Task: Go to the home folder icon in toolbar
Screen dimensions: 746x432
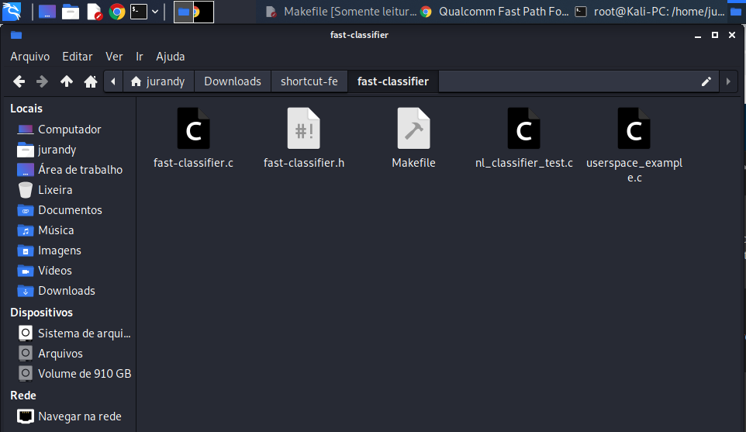Action: (x=91, y=81)
